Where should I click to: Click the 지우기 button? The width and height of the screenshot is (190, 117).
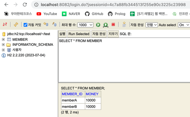coord(113,34)
